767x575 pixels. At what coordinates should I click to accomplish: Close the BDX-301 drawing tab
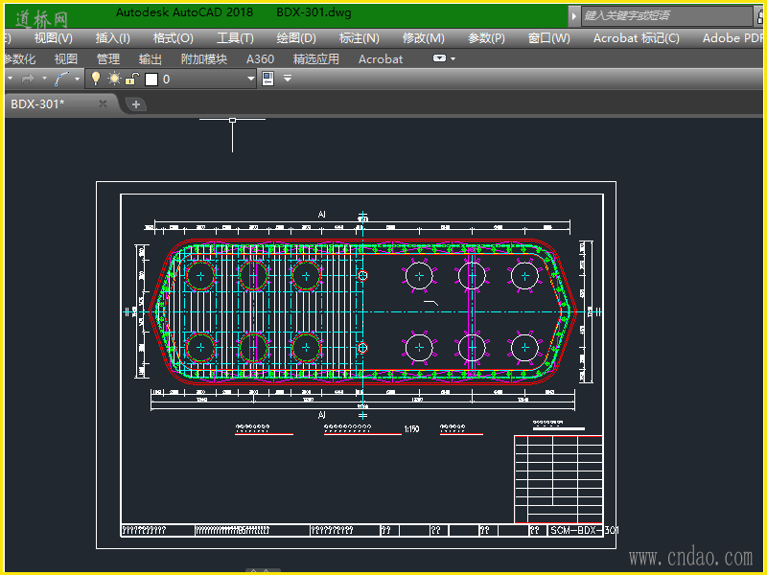(104, 103)
